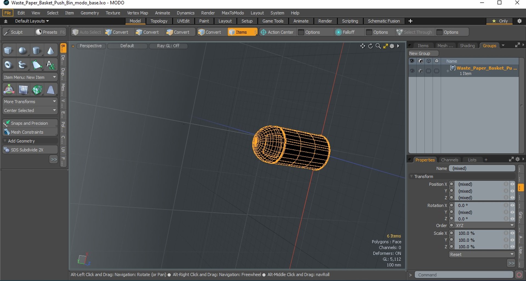Select the transform gizmo tool icon
Viewport: 526px width, 281px height.
click(9, 90)
